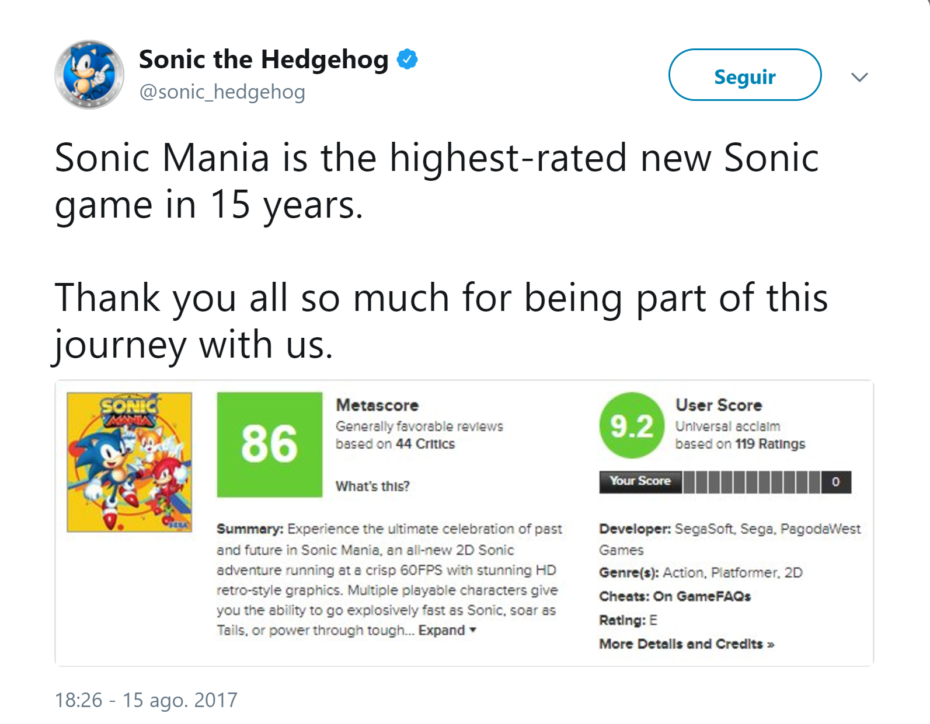Image resolution: width=930 pixels, height=724 pixels.
Task: Click the Sonic Mania cover art thumbnail
Action: tap(130, 462)
